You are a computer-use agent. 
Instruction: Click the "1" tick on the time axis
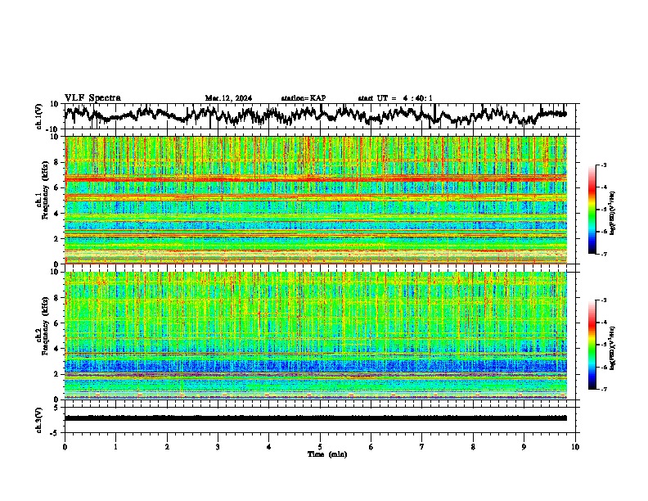point(115,447)
